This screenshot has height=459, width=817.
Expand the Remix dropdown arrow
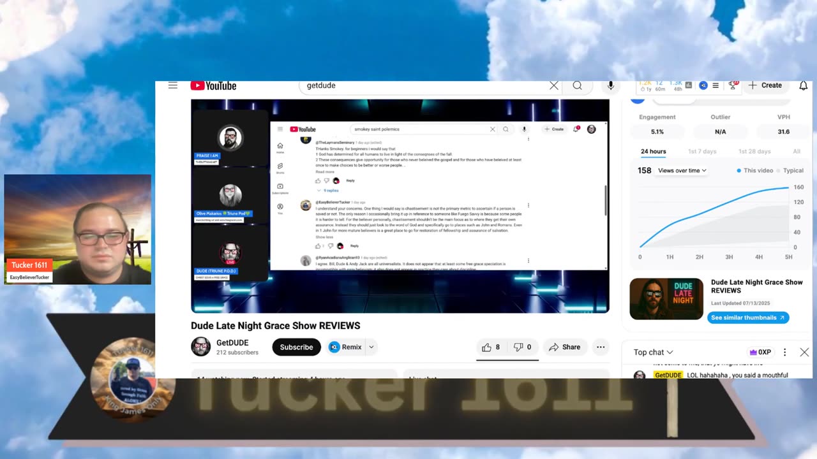pos(371,347)
